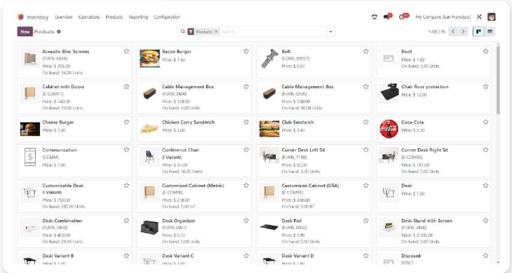This screenshot has width=512, height=273.
Task: Click the Chair floor protection product thumbnail
Action: coord(390,92)
